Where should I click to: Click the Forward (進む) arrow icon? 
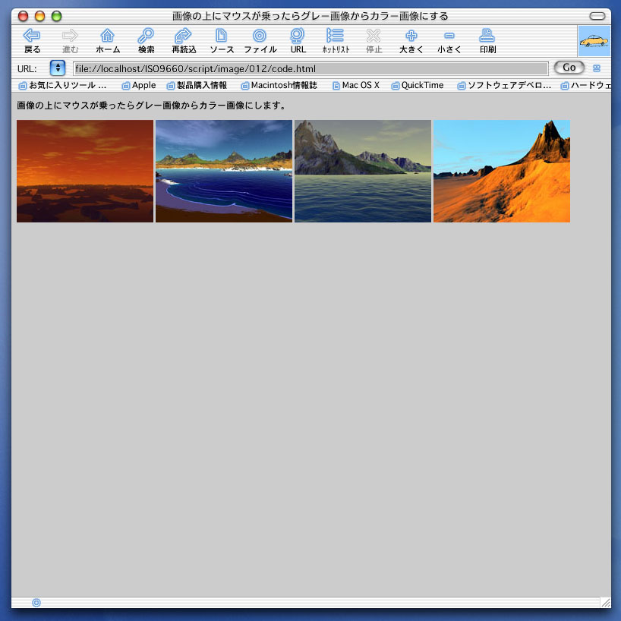point(70,36)
